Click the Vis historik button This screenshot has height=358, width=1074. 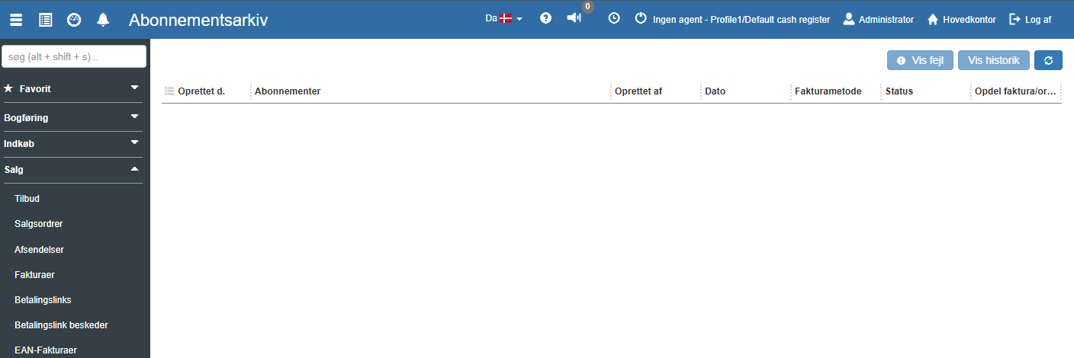pyautogui.click(x=994, y=60)
